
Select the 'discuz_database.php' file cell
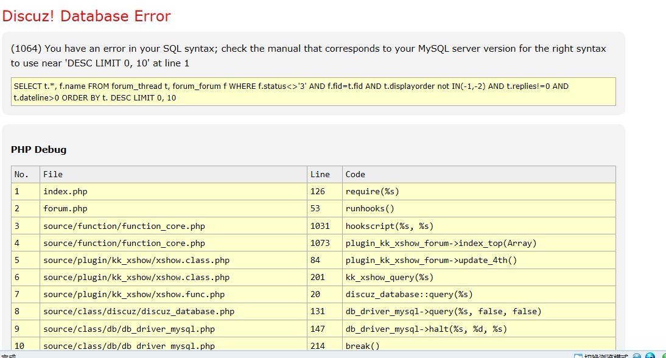coord(174,311)
